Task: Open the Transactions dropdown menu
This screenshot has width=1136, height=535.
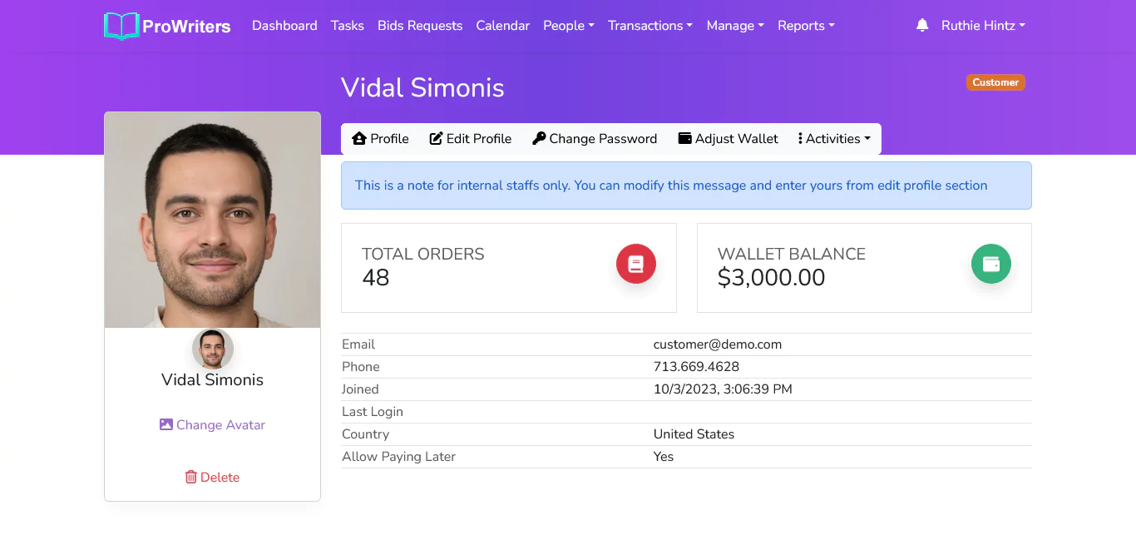Action: point(650,26)
